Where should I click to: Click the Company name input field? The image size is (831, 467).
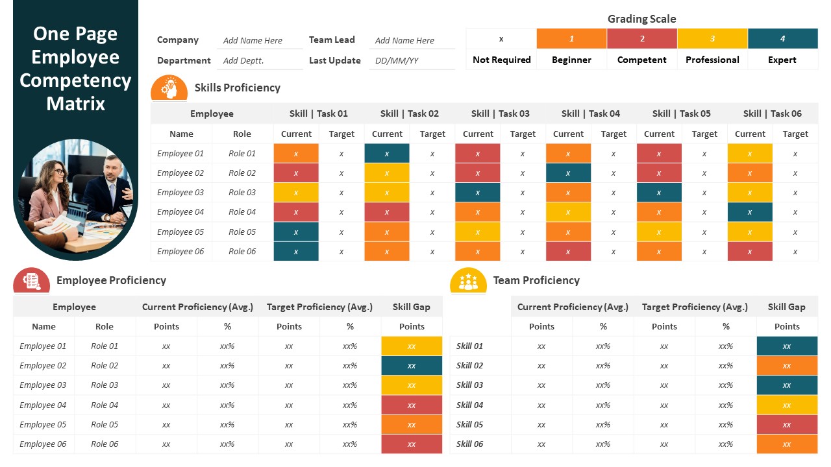coord(260,40)
